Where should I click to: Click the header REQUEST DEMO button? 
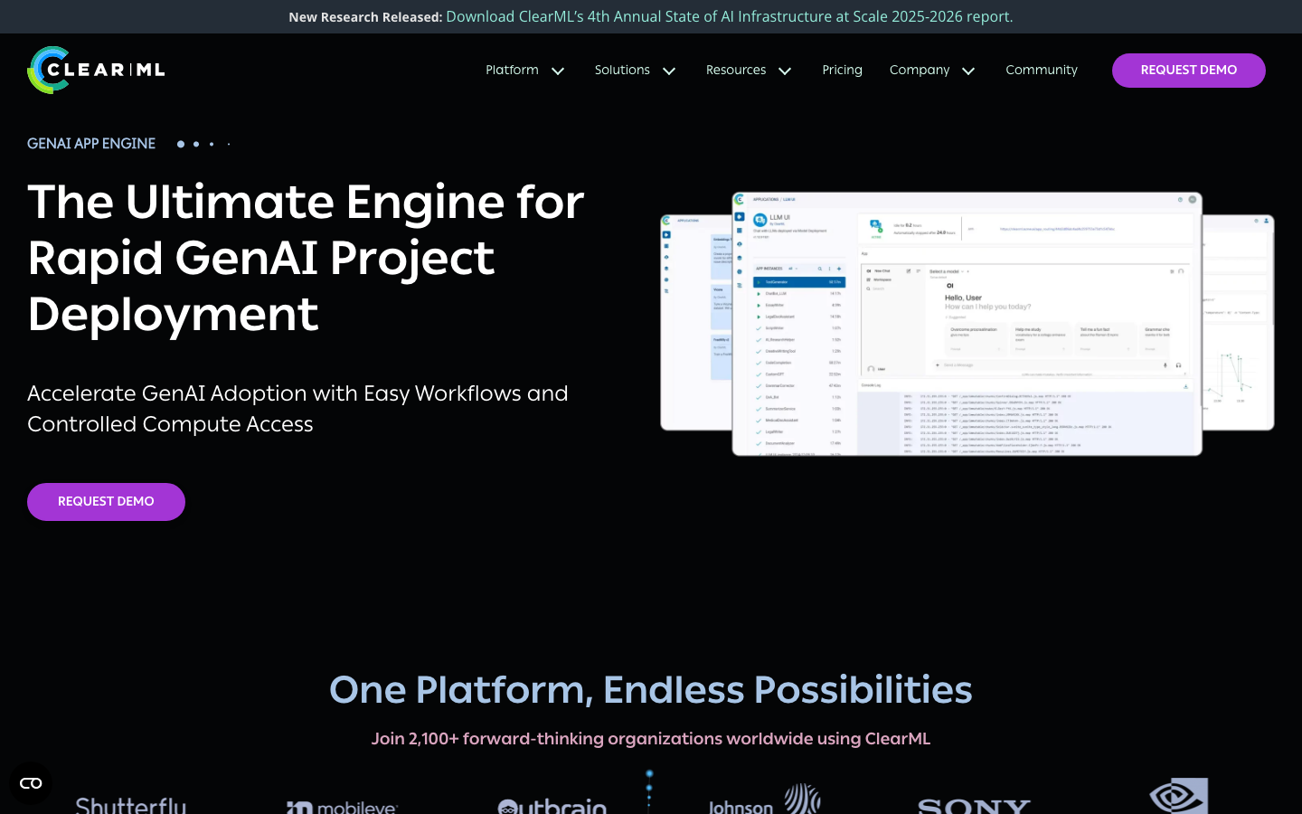pos(1189,71)
